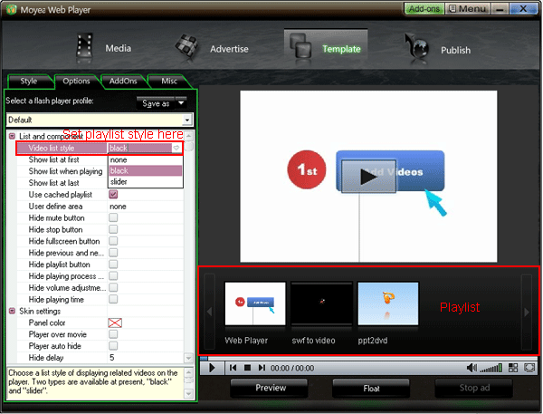Choose 'slider' in the list style dropdown
543x414 pixels.
pos(146,182)
